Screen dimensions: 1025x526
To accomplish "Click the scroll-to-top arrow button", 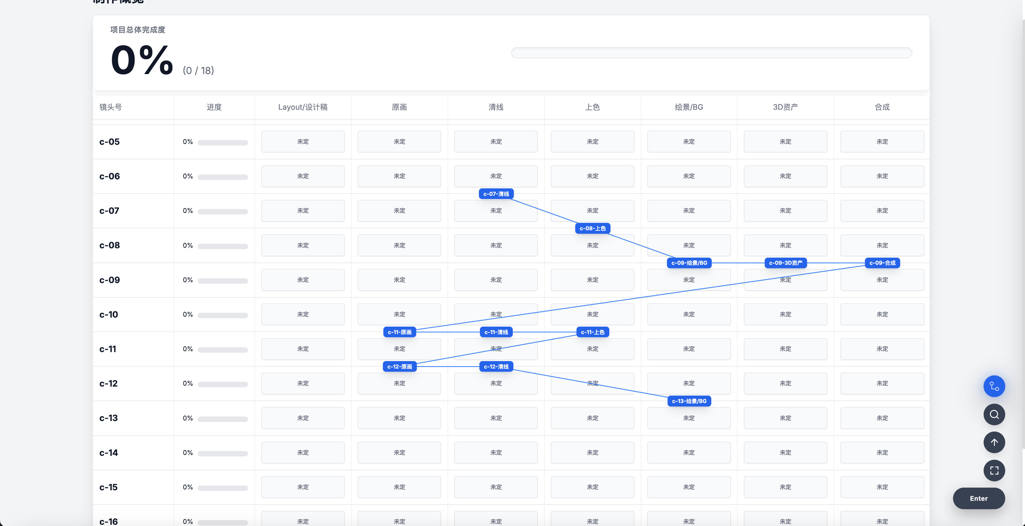I will coord(994,442).
